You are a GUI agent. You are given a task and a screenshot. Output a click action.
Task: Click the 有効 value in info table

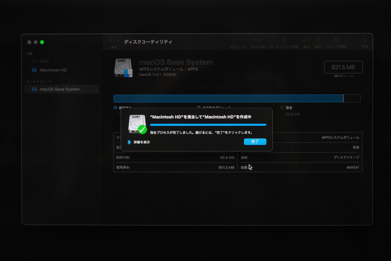356,148
